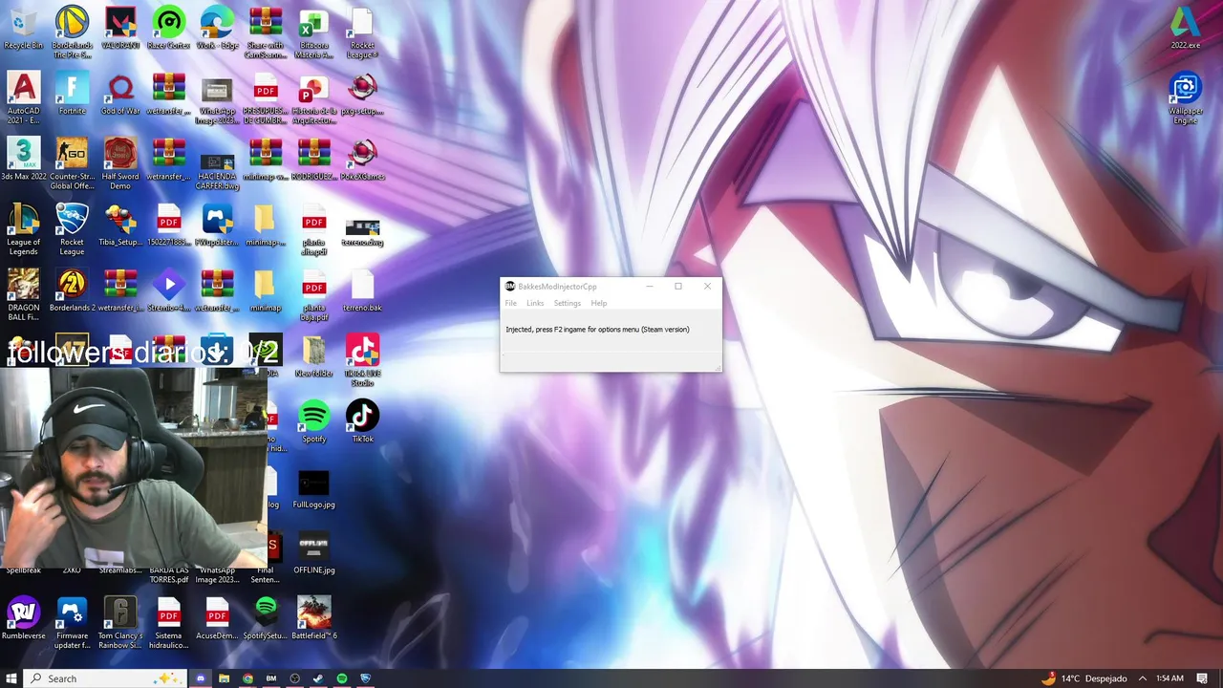Open the Recycle Bin desktop icon
The height and width of the screenshot is (688, 1223).
(x=23, y=29)
